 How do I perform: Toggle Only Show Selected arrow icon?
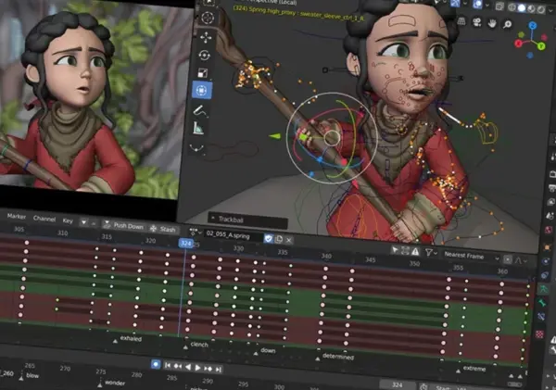tap(395, 250)
